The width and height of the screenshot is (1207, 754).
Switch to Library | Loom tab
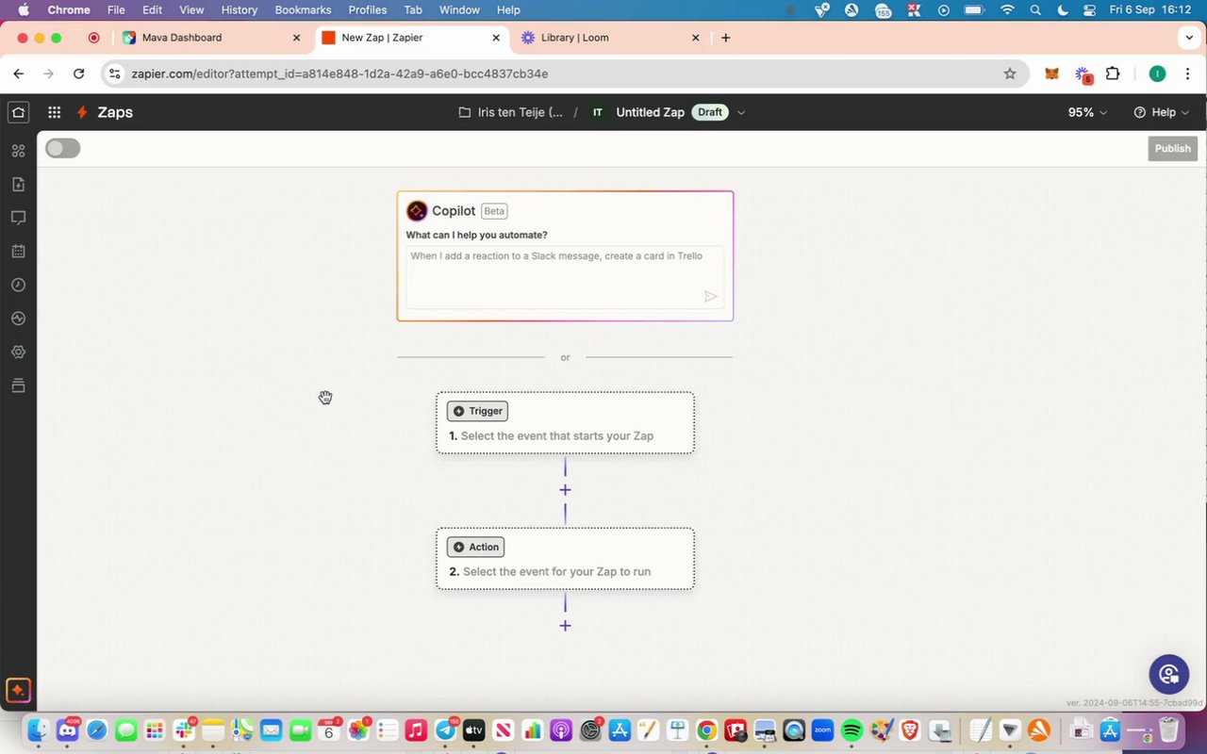(x=609, y=38)
